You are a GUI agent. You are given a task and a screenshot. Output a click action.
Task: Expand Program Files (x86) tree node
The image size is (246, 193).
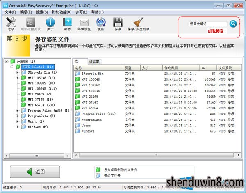[17, 111]
